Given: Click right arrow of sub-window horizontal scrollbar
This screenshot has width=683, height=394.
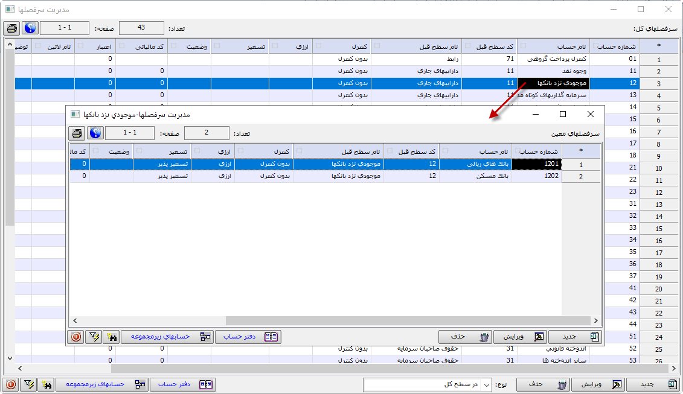Looking at the screenshot, I should (596, 321).
